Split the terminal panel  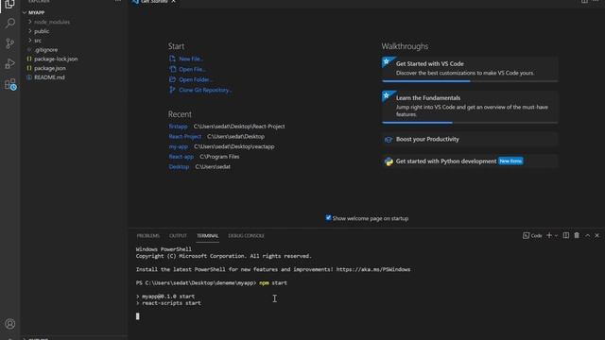pos(565,235)
